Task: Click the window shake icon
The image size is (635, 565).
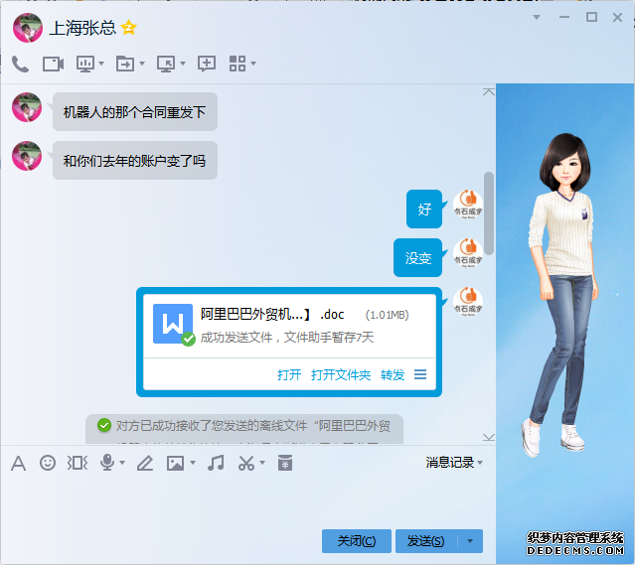Action: (x=78, y=463)
